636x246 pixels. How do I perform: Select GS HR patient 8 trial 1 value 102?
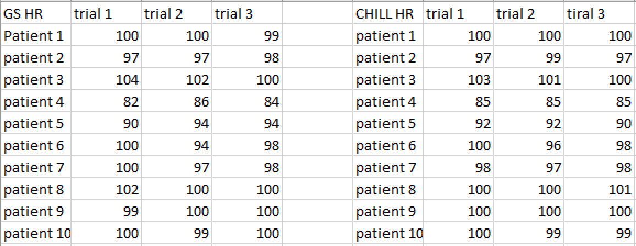[106, 189]
